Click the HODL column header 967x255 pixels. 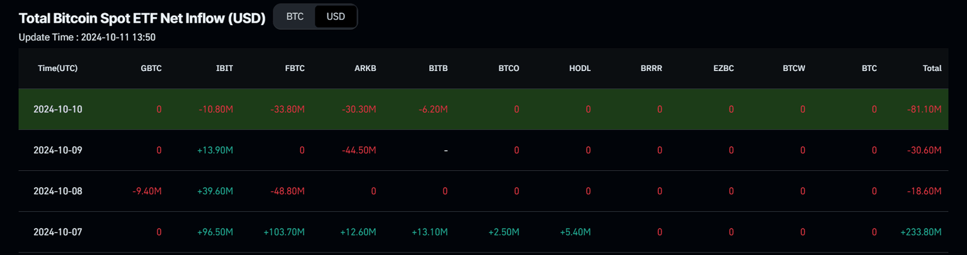580,68
